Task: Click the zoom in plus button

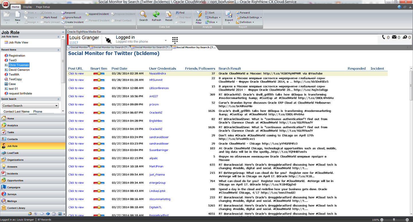Action: pos(407,220)
